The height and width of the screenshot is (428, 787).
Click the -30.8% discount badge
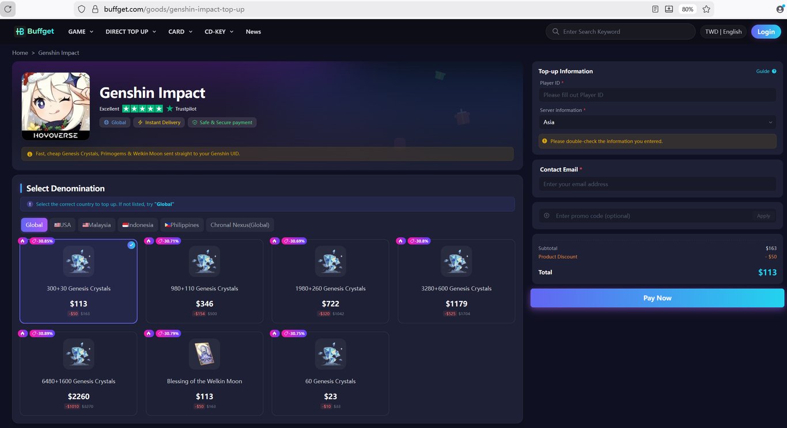pos(419,241)
